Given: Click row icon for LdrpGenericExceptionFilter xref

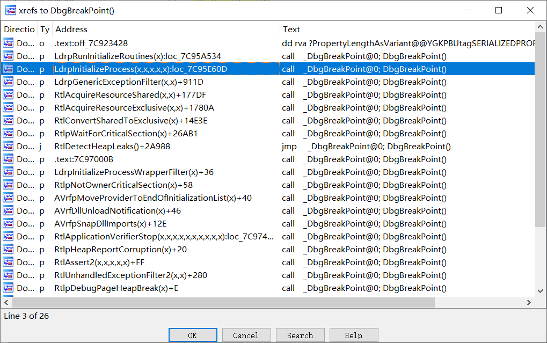Looking at the screenshot, I should pyautogui.click(x=8, y=82).
